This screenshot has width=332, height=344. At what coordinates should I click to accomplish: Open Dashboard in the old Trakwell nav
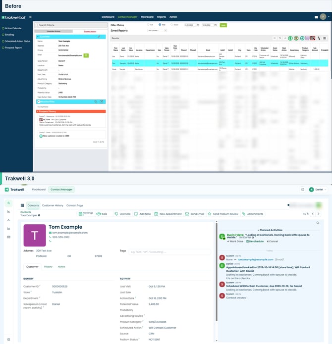pos(108,17)
